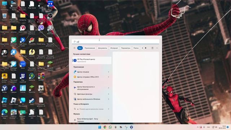Show hidden tray icons chevron
Image resolution: width=231 pixels, height=130 pixels.
coord(198,127)
